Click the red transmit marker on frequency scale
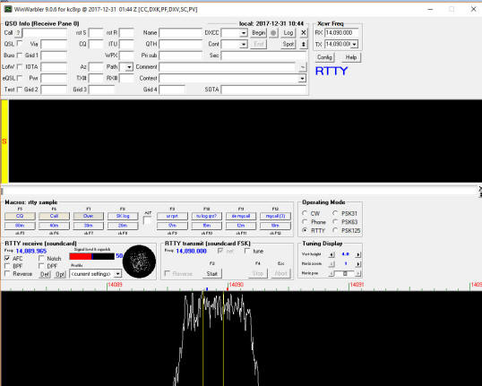This screenshot has height=386, width=482. (x=228, y=289)
